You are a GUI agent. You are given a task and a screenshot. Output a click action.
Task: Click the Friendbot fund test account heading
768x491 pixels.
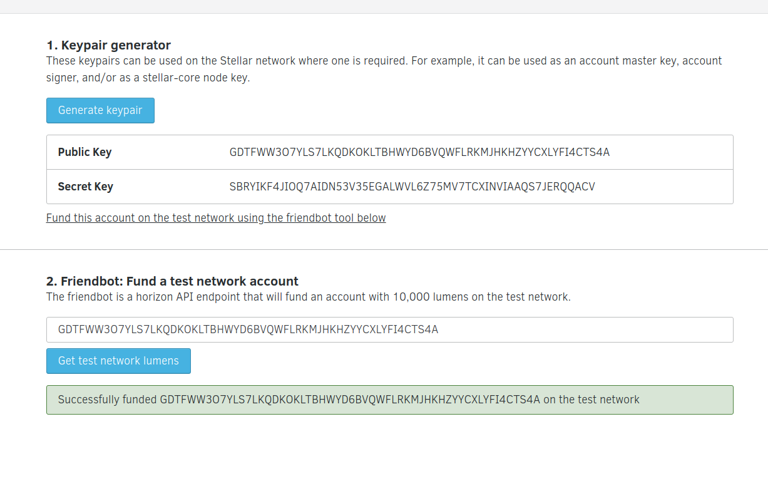(x=172, y=281)
